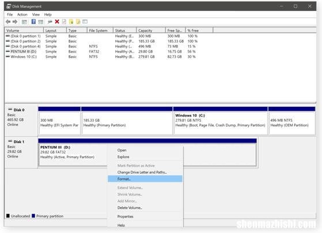Screen dimensions: 322x233
Task: Open the Action menu
Action: [22, 14]
